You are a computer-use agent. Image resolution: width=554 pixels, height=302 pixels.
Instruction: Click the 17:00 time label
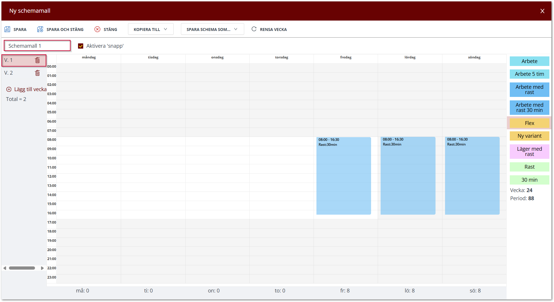(52, 222)
